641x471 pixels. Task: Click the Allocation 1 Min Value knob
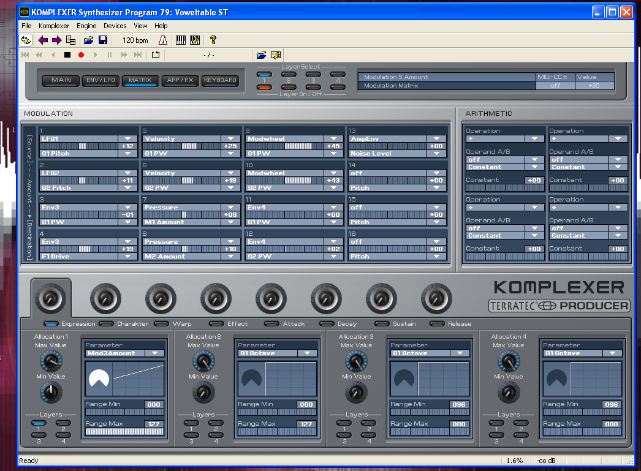pos(51,392)
